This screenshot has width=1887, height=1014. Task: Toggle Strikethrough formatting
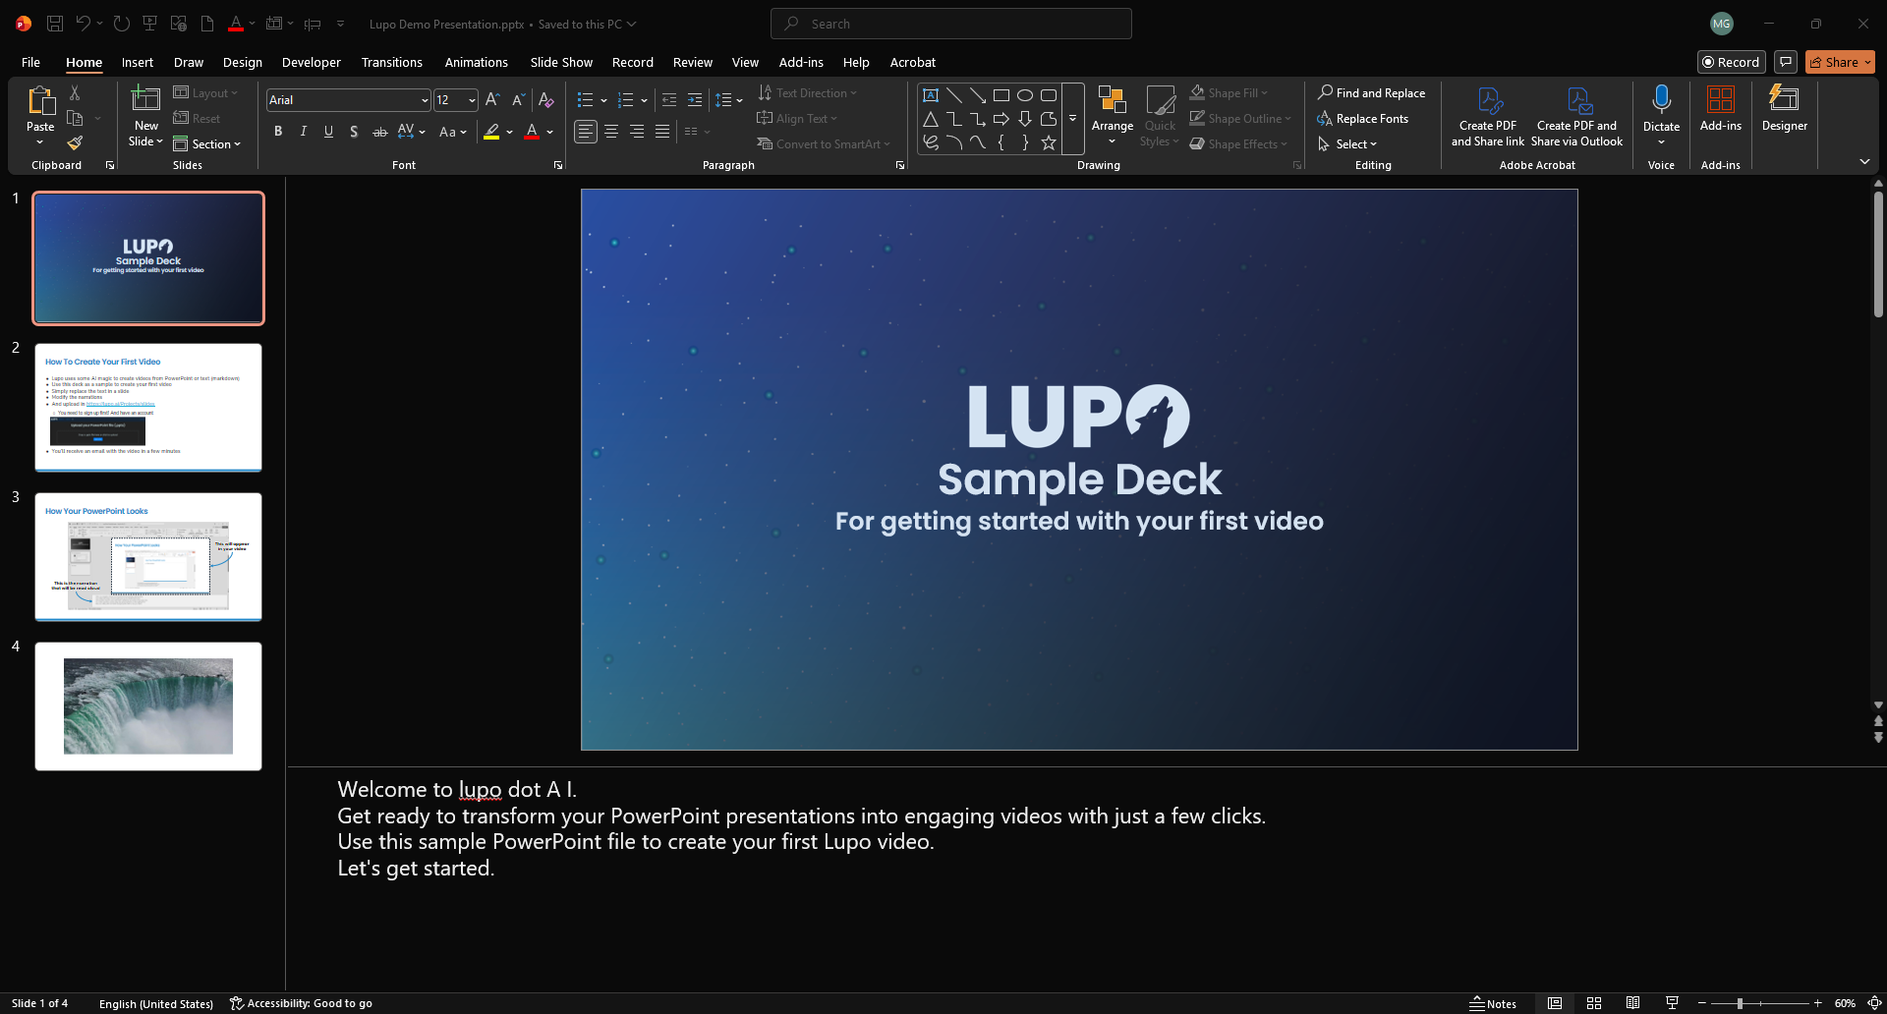379,131
